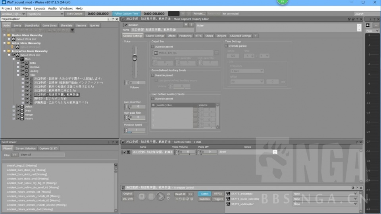
Task: Click the Draw music container icon
Action: [x=22, y=111]
